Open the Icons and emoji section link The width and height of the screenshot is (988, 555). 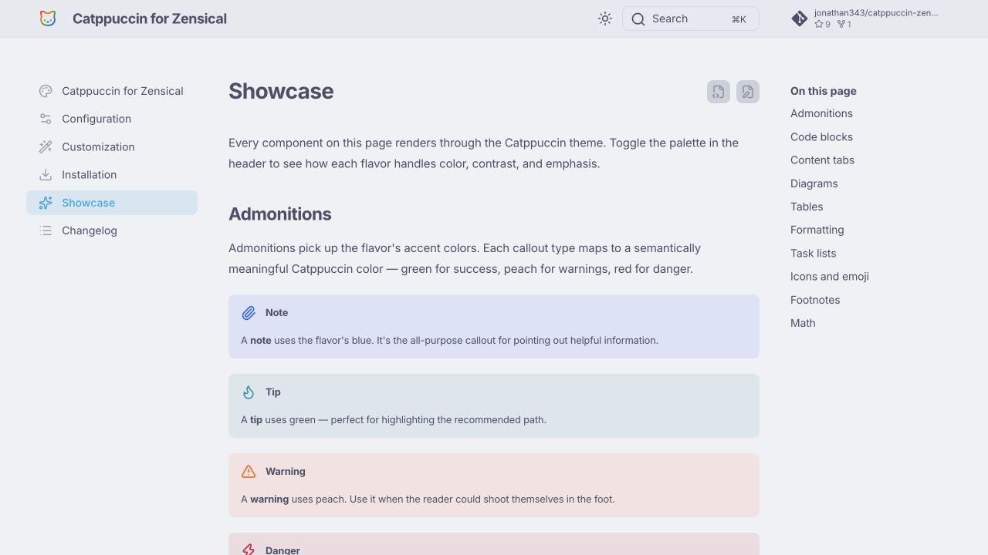(x=830, y=277)
